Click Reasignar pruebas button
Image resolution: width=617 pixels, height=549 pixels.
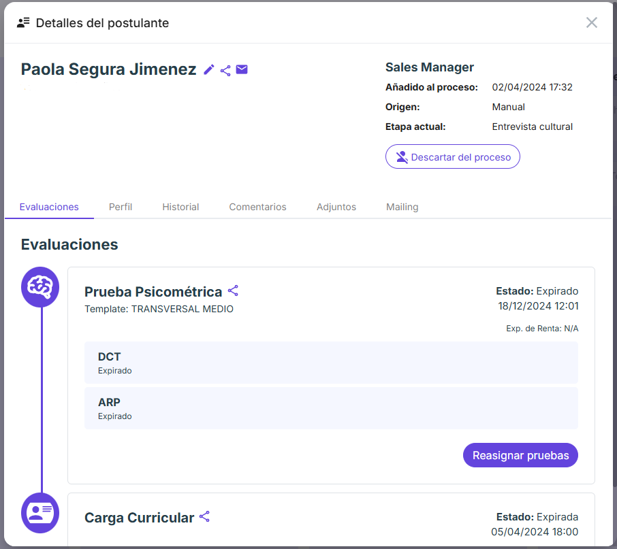pos(520,455)
